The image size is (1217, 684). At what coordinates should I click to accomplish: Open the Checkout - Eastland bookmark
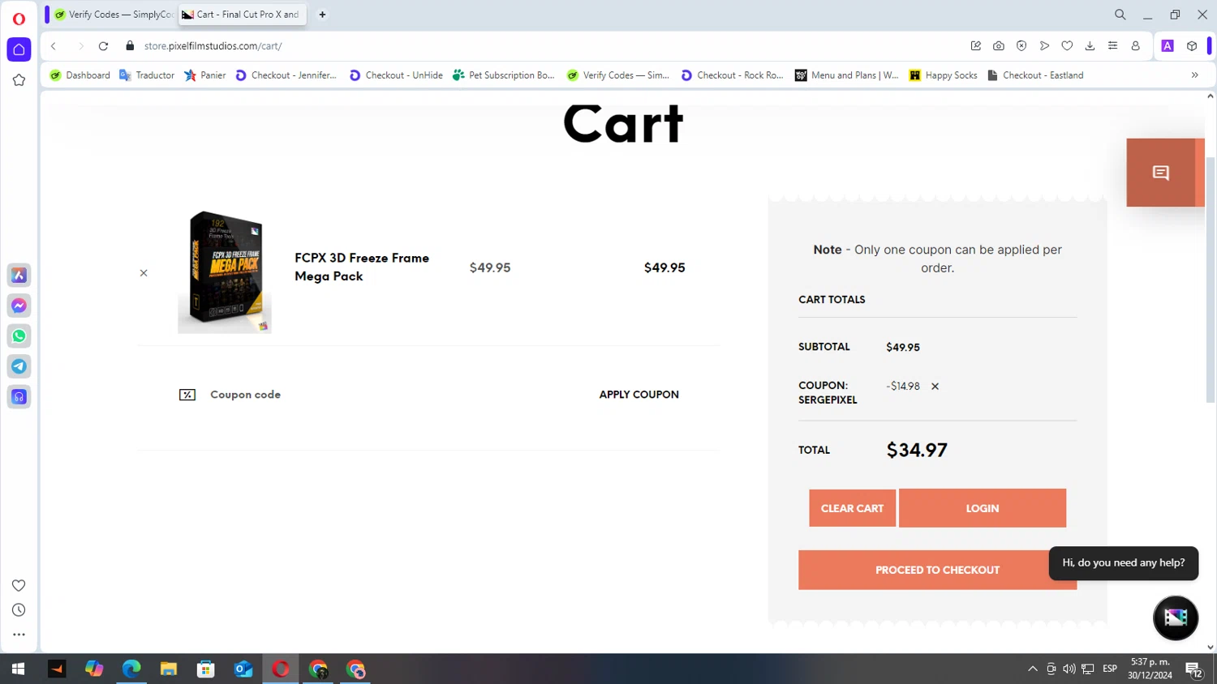click(1035, 75)
